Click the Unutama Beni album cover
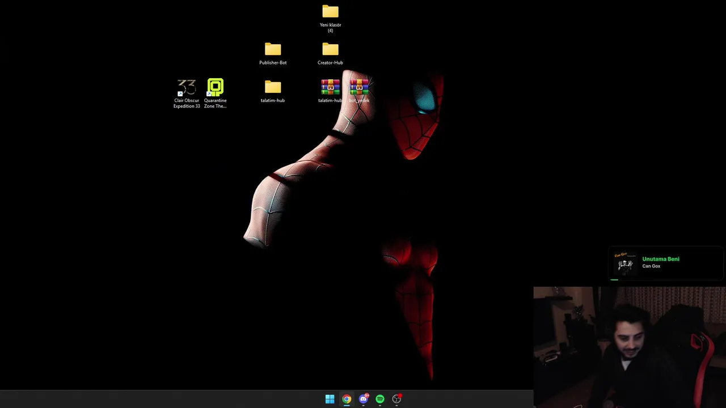Viewport: 726px width, 408px height. tap(625, 263)
